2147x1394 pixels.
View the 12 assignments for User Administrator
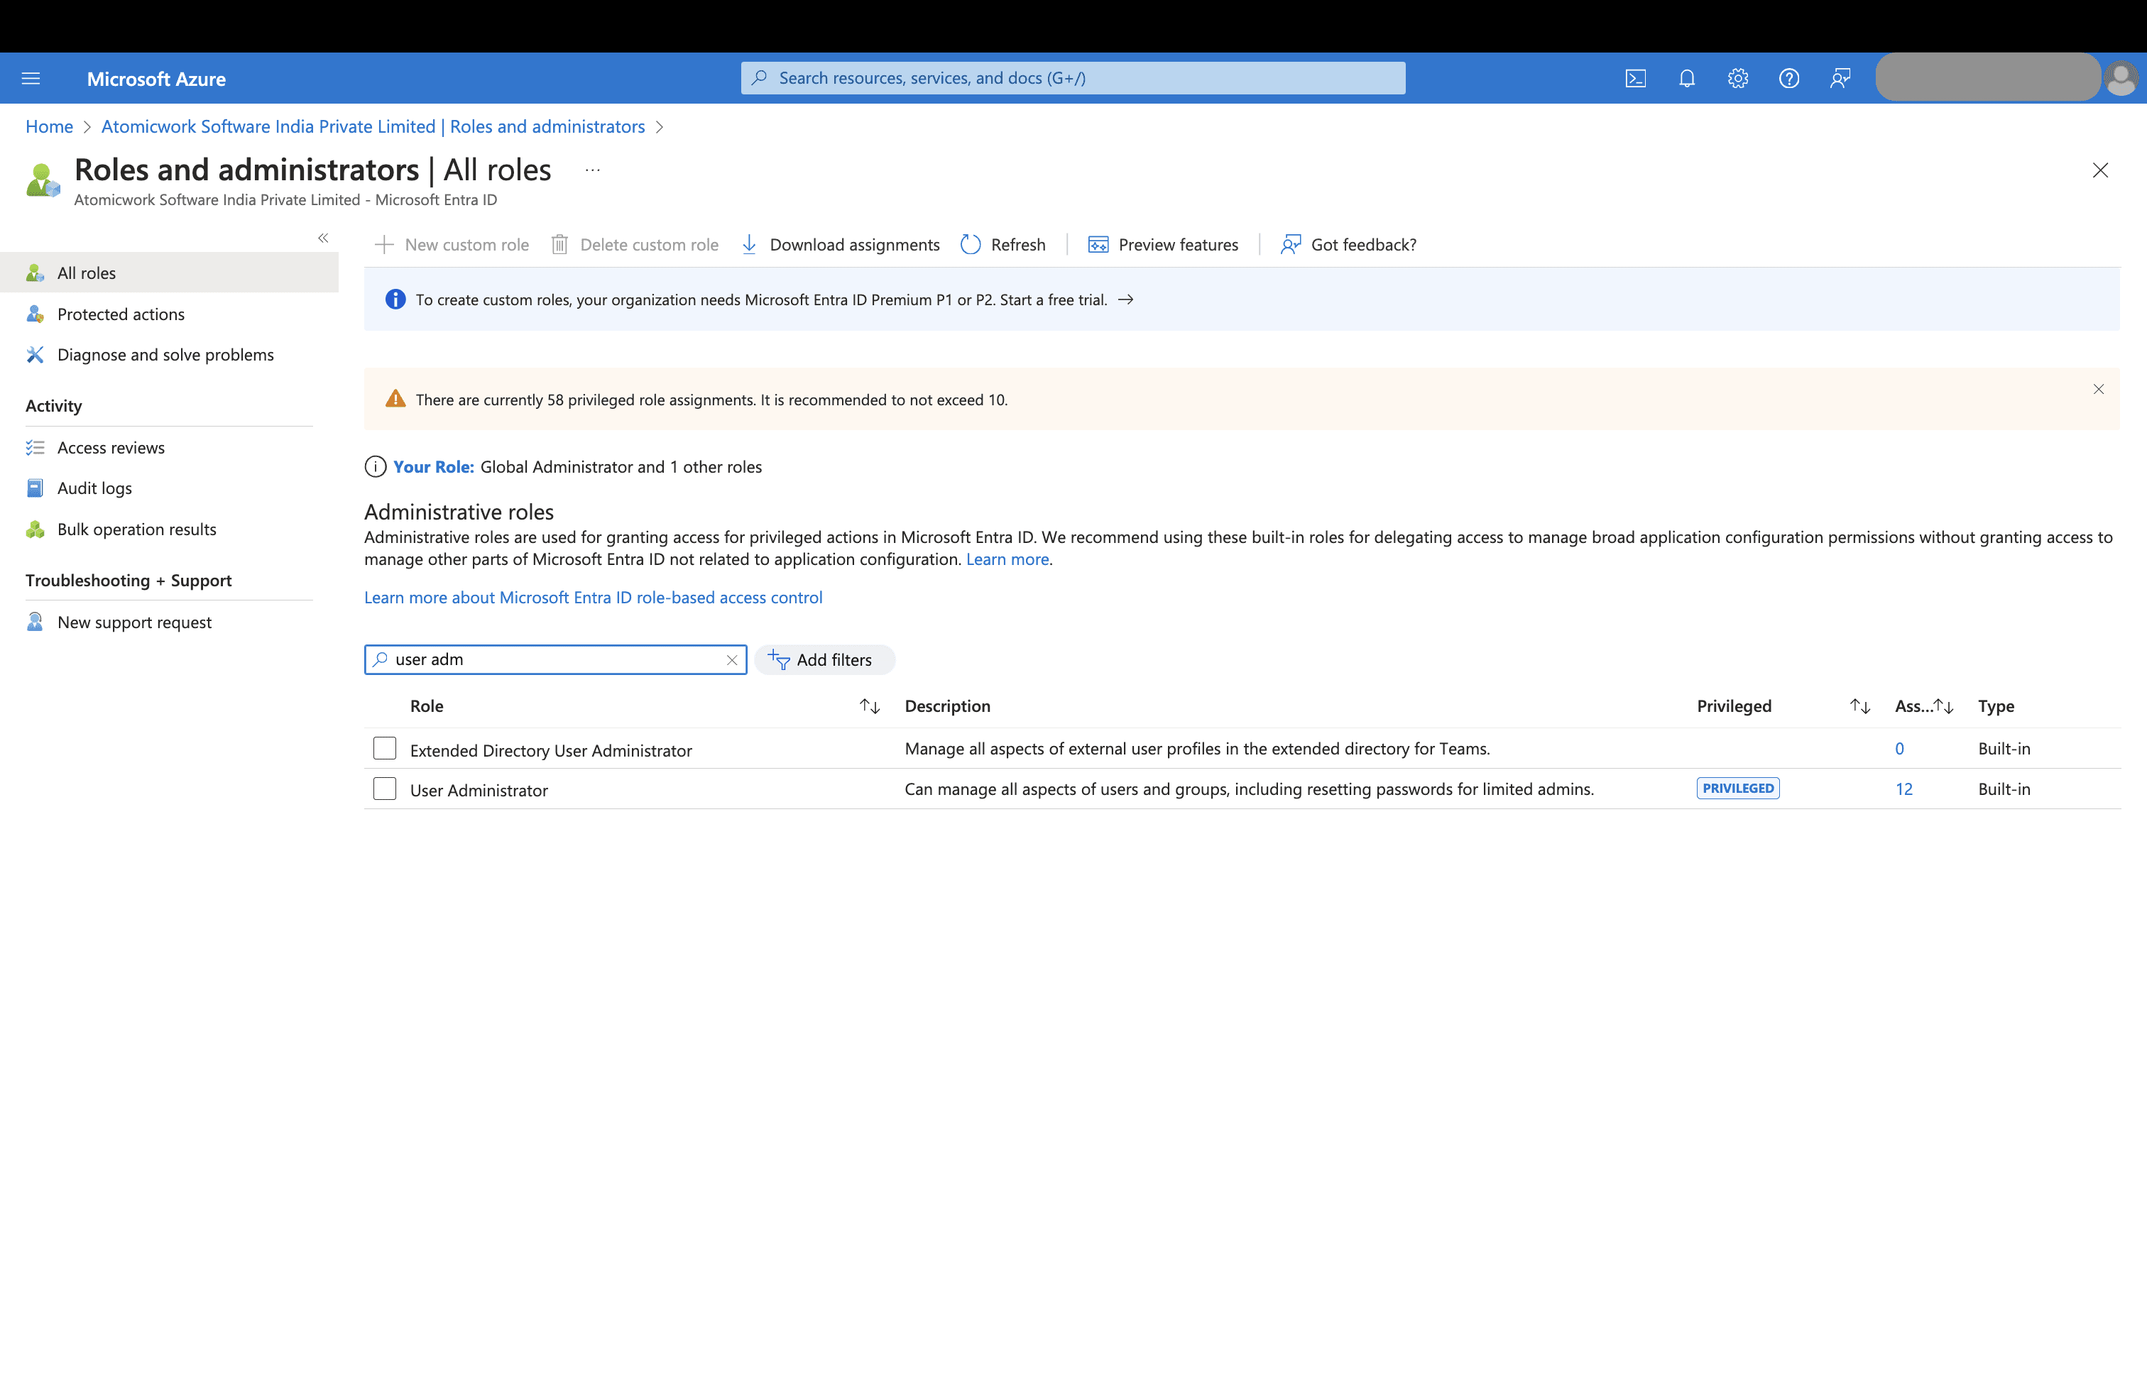tap(1904, 789)
